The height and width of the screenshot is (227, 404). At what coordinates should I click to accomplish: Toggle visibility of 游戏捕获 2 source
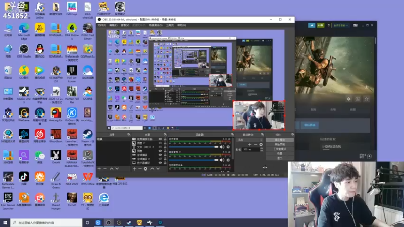[160, 159]
